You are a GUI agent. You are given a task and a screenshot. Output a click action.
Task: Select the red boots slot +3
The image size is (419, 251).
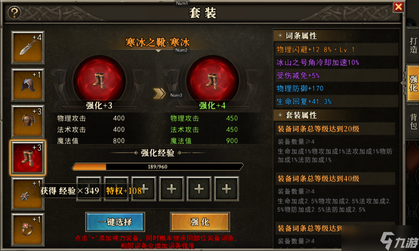(28, 158)
